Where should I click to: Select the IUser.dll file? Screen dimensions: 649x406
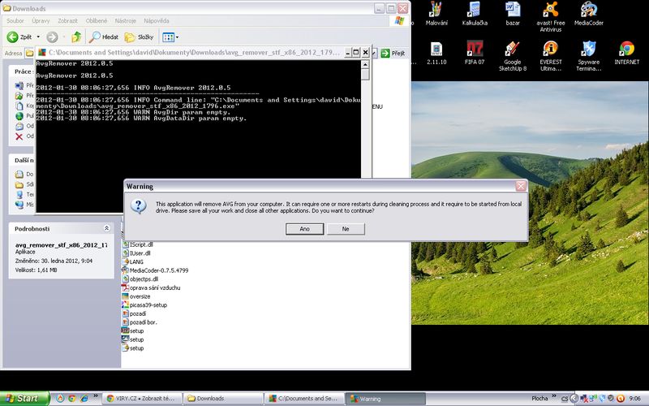pyautogui.click(x=136, y=253)
